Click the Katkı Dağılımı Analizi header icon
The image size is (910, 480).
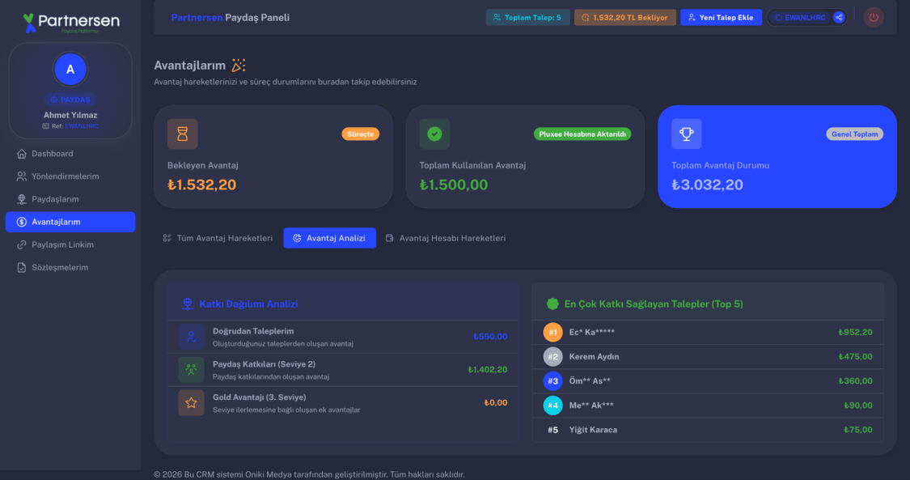point(188,304)
